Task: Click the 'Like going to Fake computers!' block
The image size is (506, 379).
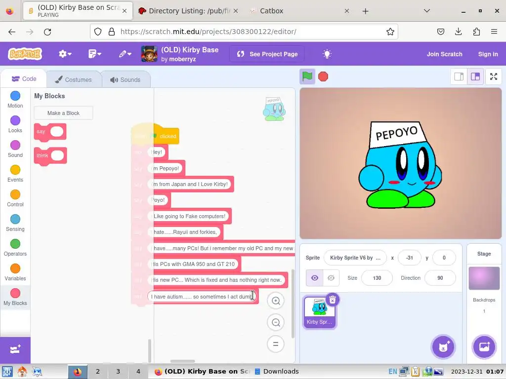Action: click(x=189, y=216)
